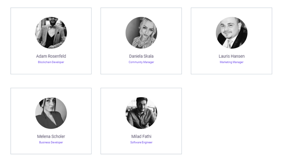Click Milad Fathi's profile photo
This screenshot has height=163, width=286.
click(141, 113)
